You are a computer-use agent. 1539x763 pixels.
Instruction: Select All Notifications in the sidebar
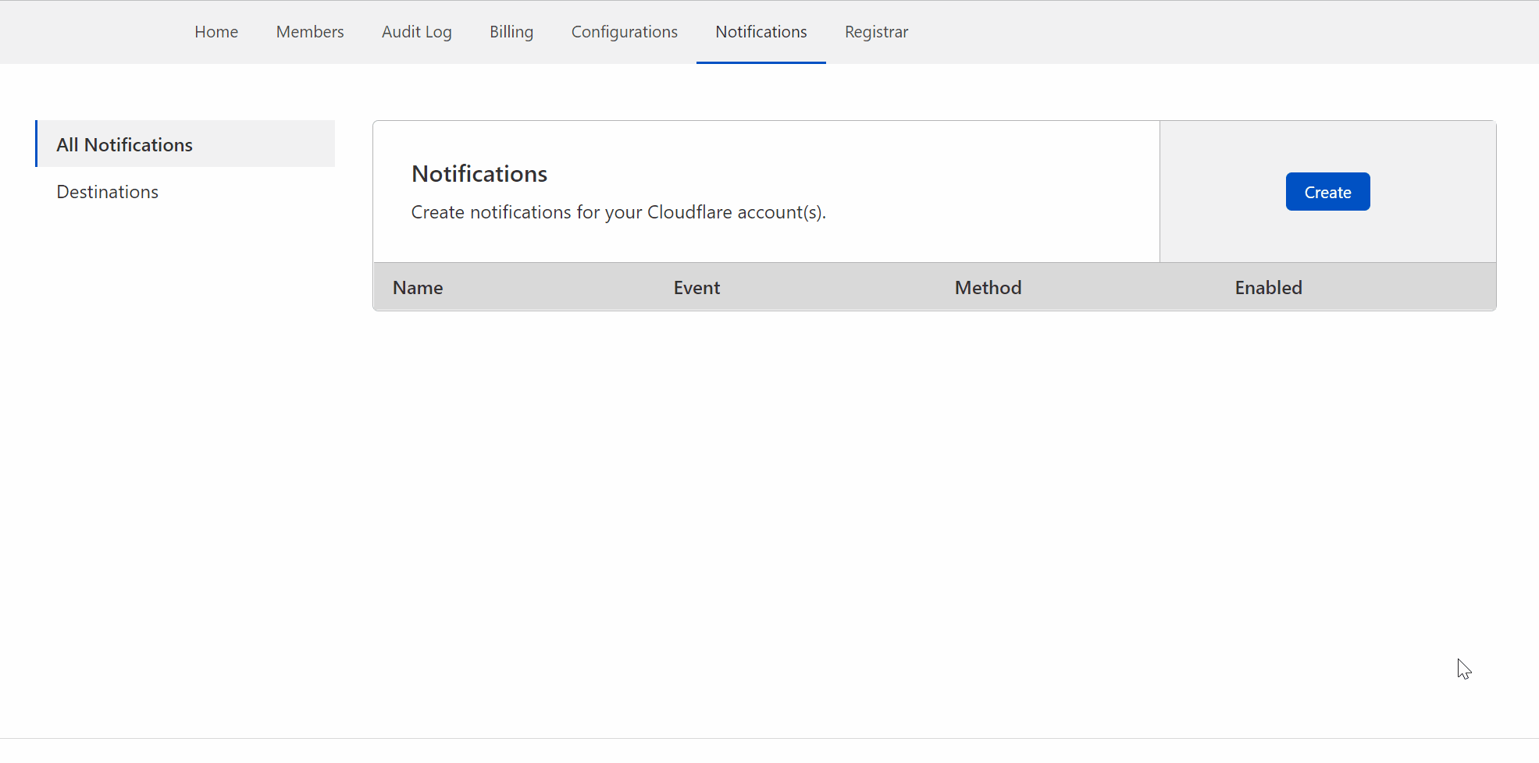(124, 144)
